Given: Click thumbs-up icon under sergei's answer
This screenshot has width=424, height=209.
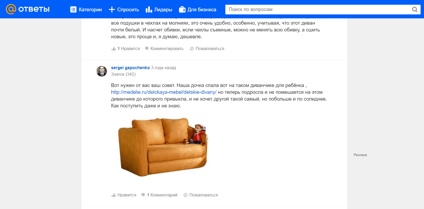Looking at the screenshot, I should click(x=113, y=195).
